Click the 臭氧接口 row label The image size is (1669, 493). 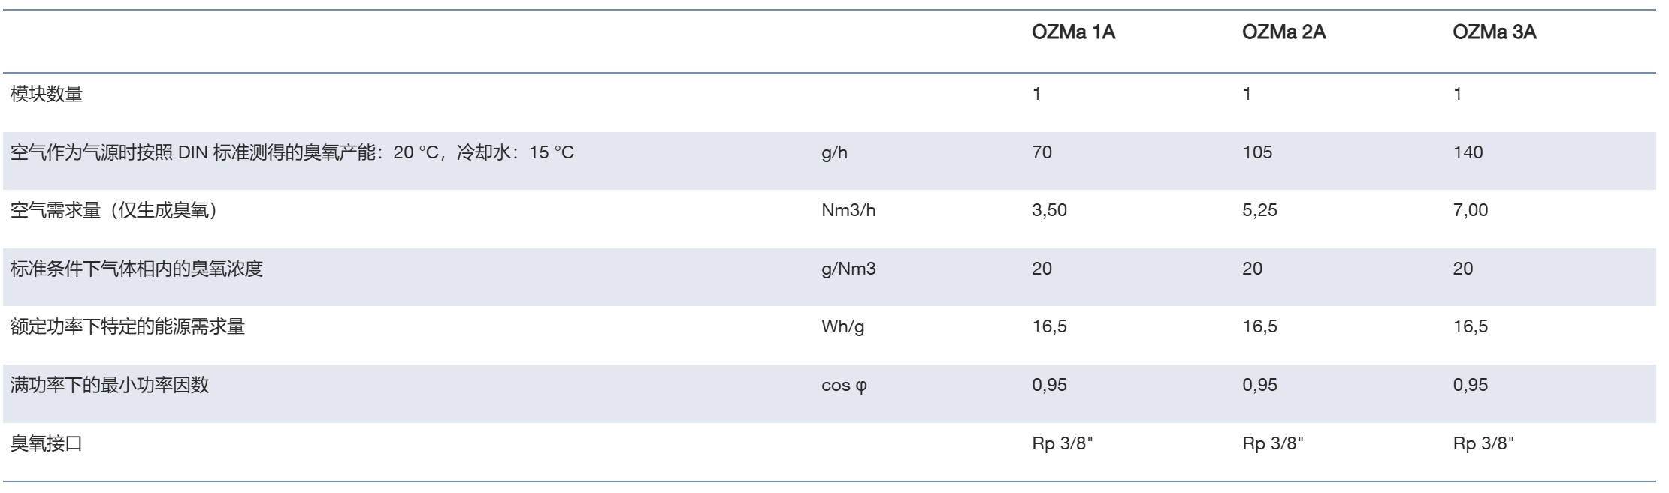click(x=47, y=443)
